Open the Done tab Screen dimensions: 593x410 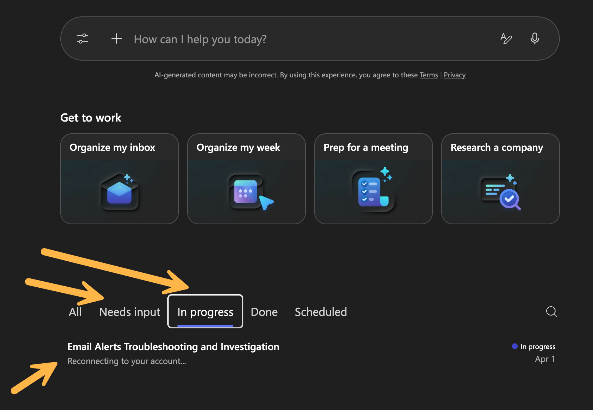click(264, 312)
